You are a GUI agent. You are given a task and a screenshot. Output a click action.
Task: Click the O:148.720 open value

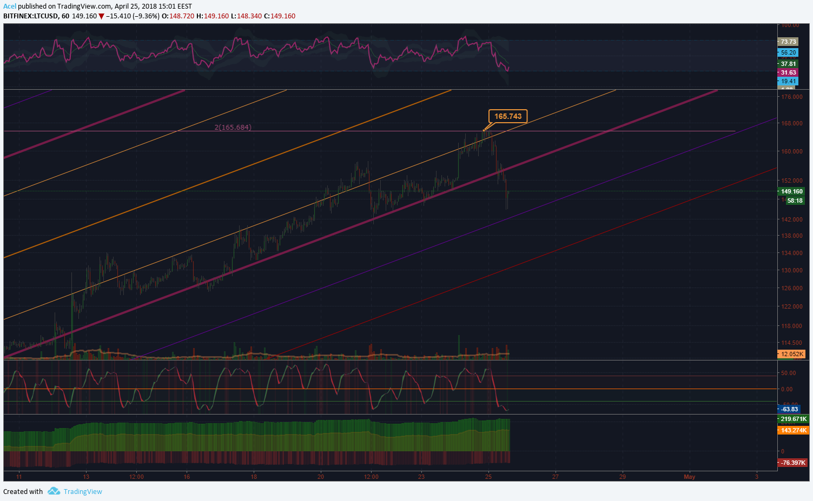tap(178, 16)
